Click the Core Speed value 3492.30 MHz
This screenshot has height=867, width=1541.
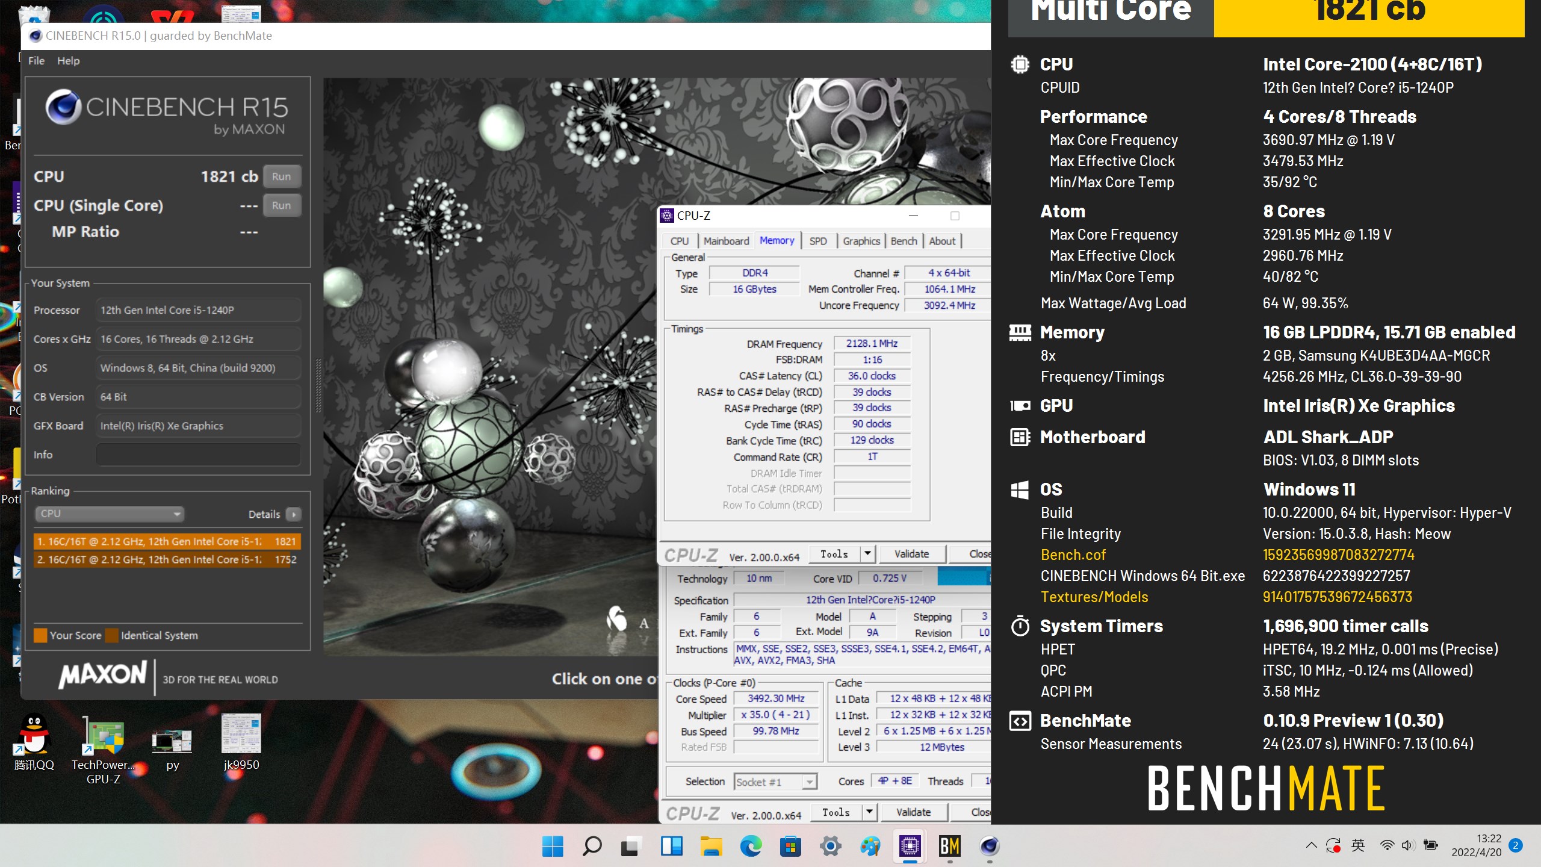pyautogui.click(x=776, y=698)
